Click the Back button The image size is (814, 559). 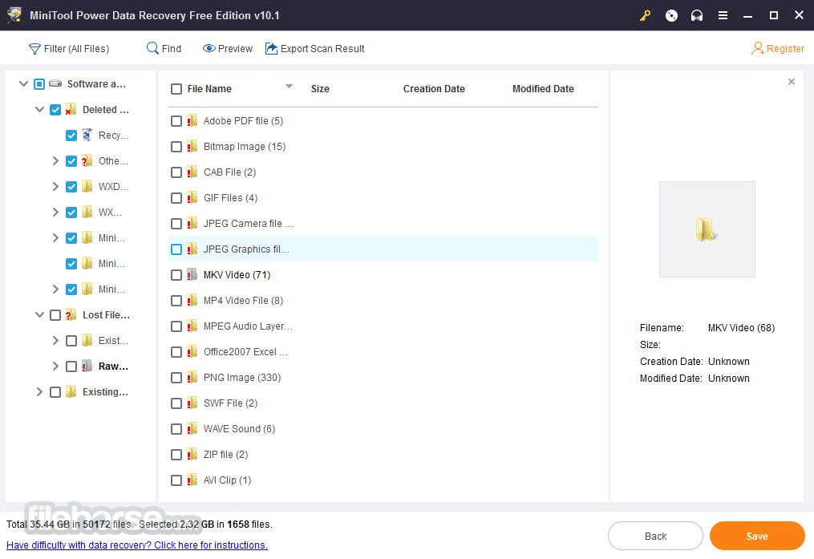click(x=655, y=537)
